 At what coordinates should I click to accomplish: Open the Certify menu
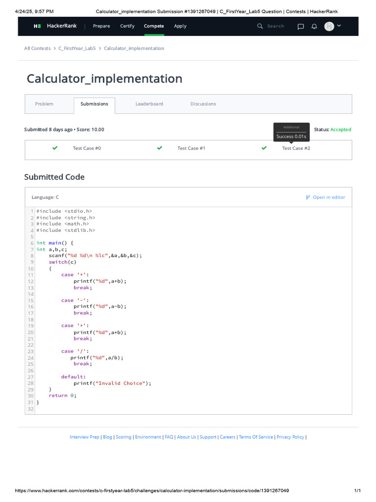pos(127,26)
